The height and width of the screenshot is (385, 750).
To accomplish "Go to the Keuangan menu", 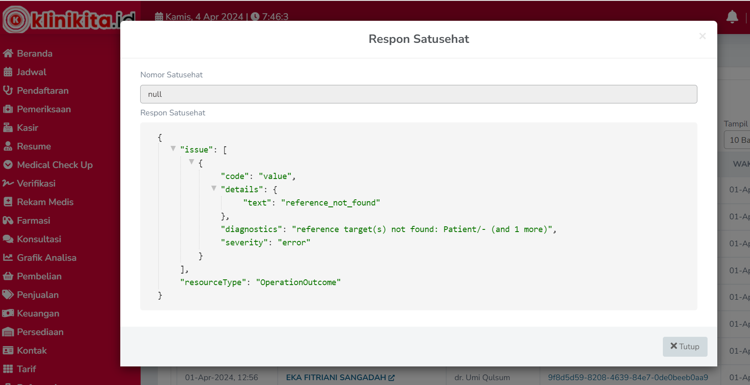I will point(38,313).
